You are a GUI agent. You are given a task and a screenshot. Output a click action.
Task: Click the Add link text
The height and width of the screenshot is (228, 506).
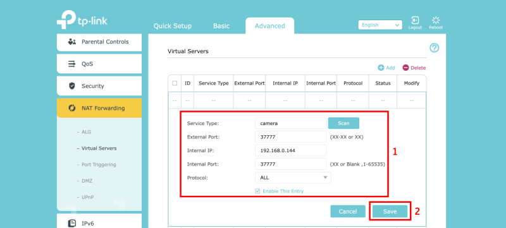click(390, 68)
